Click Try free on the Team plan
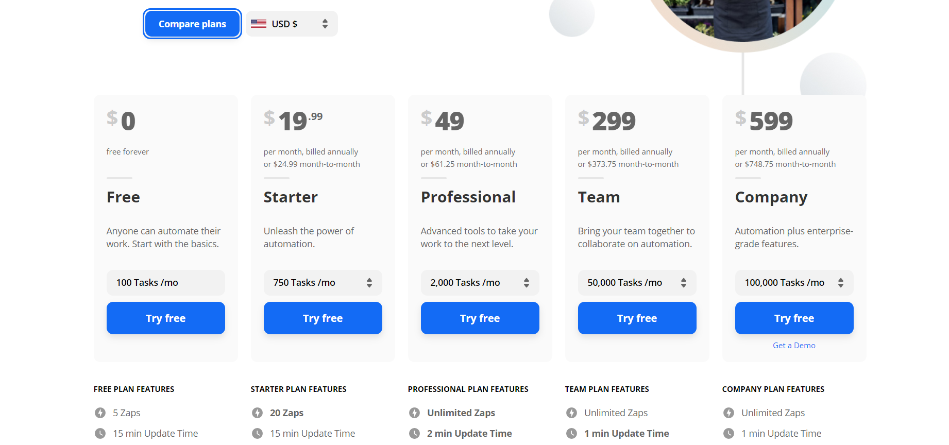This screenshot has height=445, width=949. pyautogui.click(x=637, y=318)
